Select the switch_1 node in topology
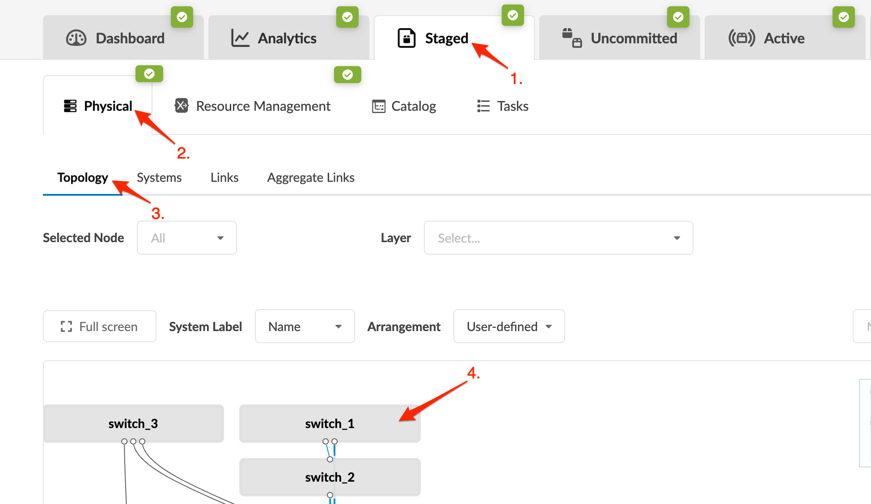The image size is (871, 504). coord(330,423)
